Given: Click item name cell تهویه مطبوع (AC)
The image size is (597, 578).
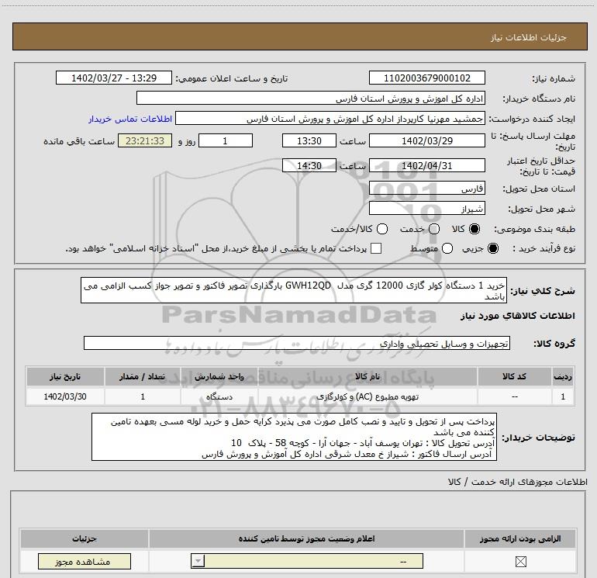Looking at the screenshot, I should (368, 396).
